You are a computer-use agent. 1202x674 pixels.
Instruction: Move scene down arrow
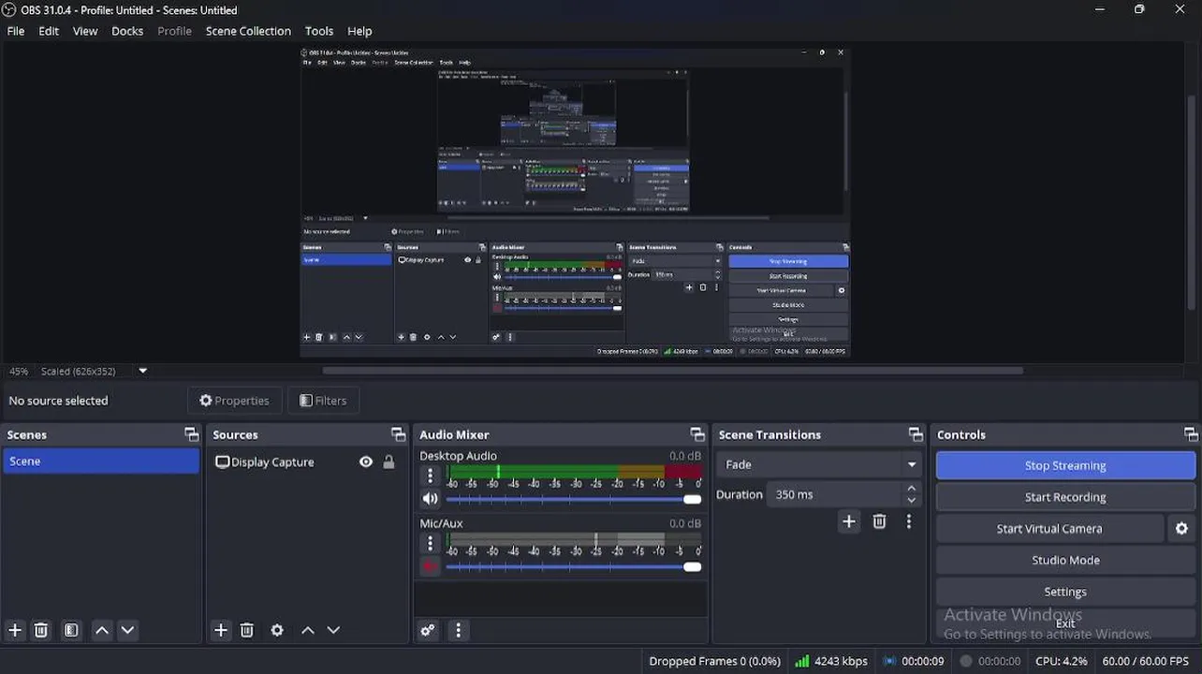128,630
